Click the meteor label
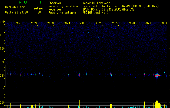170x108 pixels. (x=38, y=8)
